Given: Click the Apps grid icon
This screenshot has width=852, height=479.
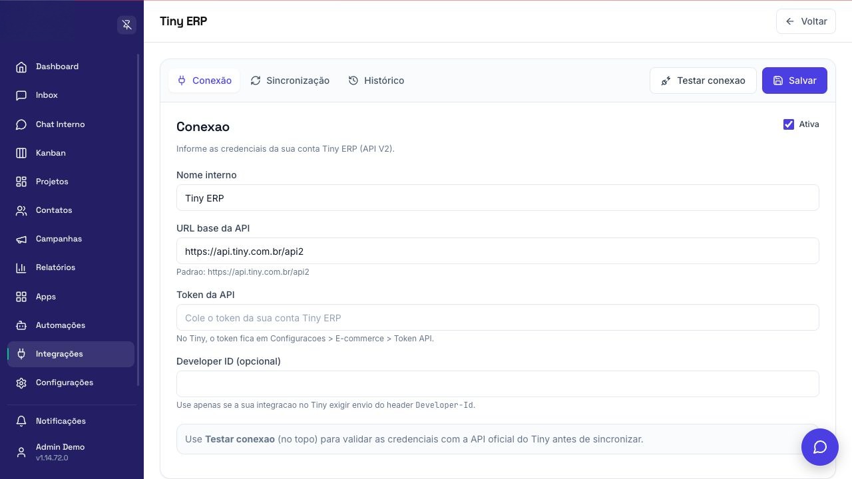Looking at the screenshot, I should [21, 297].
